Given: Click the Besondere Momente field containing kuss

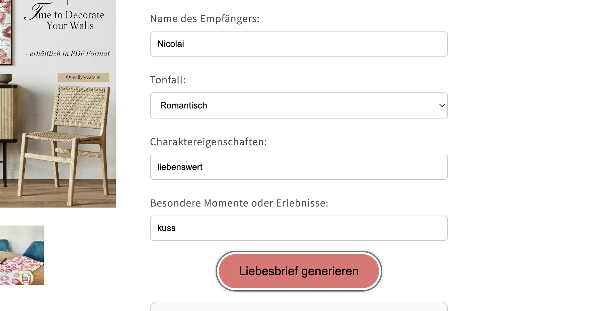Looking at the screenshot, I should point(299,228).
